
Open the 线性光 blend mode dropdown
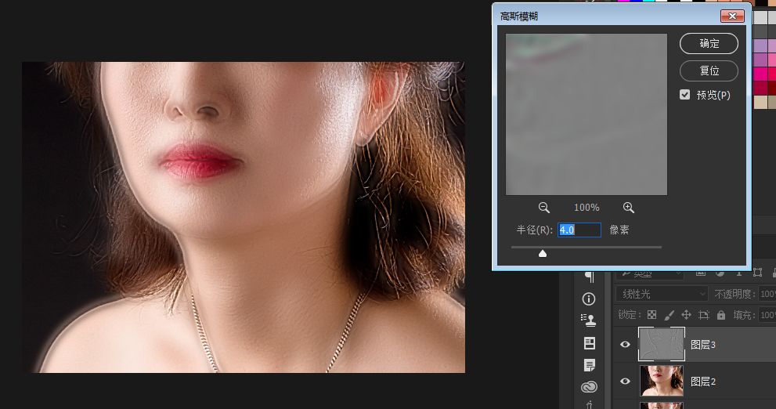tap(662, 294)
